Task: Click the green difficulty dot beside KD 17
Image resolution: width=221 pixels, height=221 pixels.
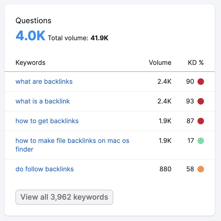Action: pos(201,141)
